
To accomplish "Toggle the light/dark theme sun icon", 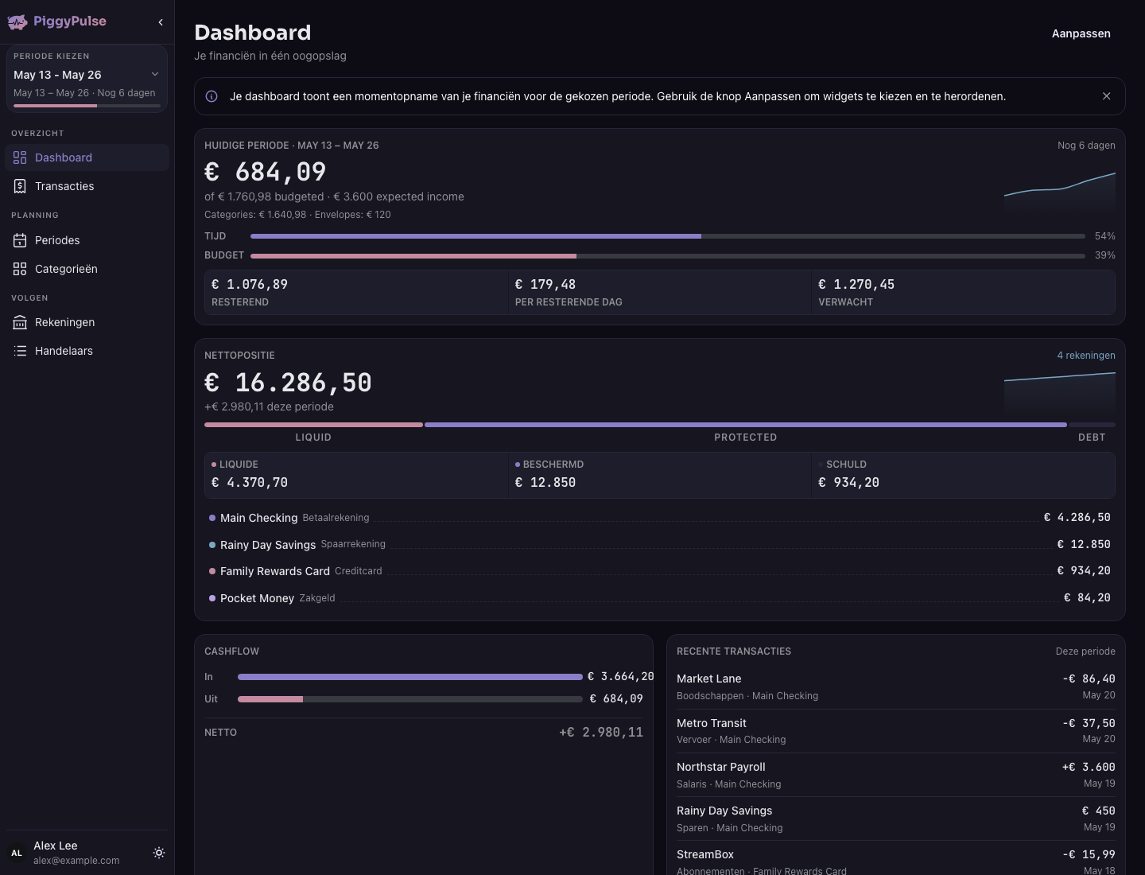I will click(x=159, y=853).
